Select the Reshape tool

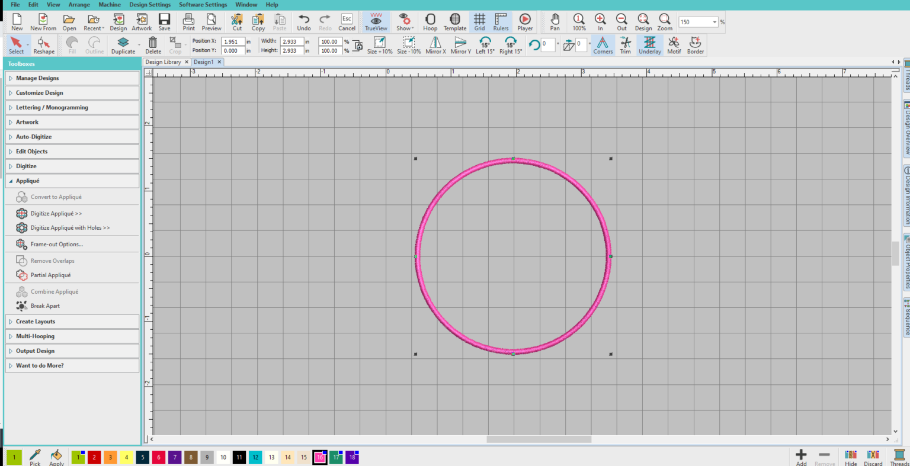tap(43, 45)
